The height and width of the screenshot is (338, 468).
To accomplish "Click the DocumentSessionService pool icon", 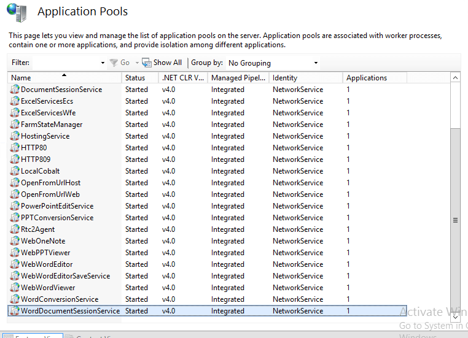I will pos(15,90).
